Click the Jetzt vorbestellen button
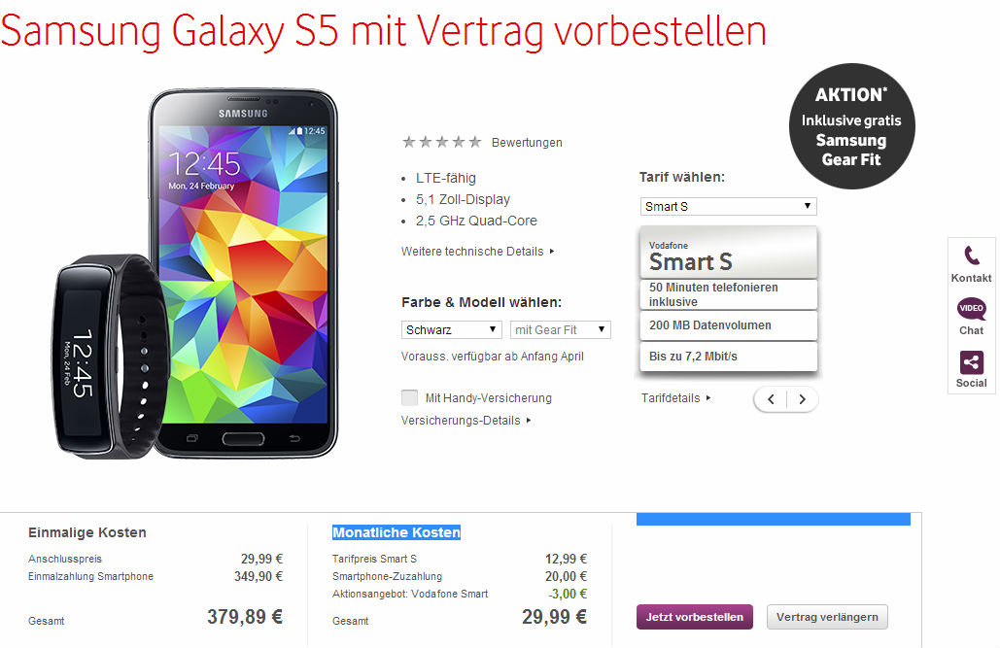The image size is (1000, 648). [695, 617]
